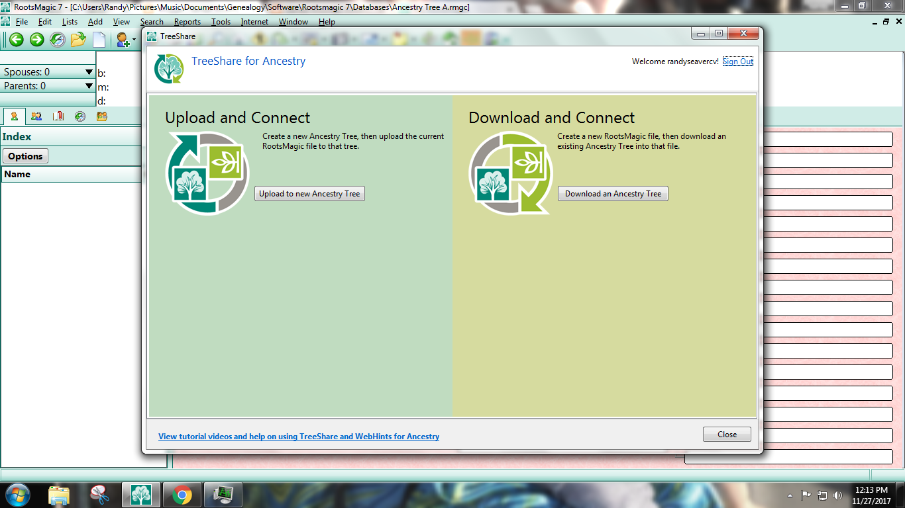The image size is (905, 508).
Task: Open Windows Explorer from the taskbar
Action: click(59, 495)
